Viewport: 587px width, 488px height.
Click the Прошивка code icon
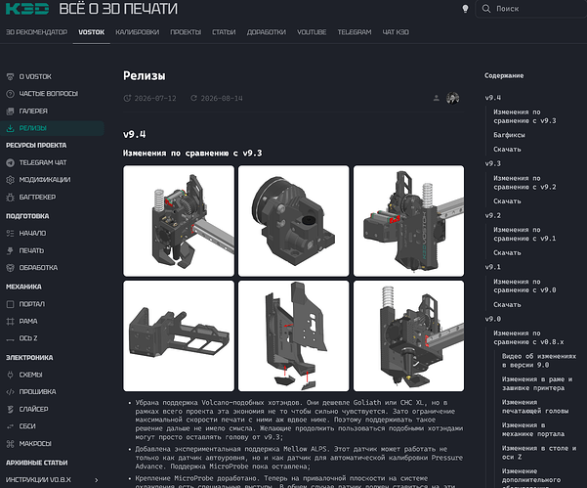point(10,392)
